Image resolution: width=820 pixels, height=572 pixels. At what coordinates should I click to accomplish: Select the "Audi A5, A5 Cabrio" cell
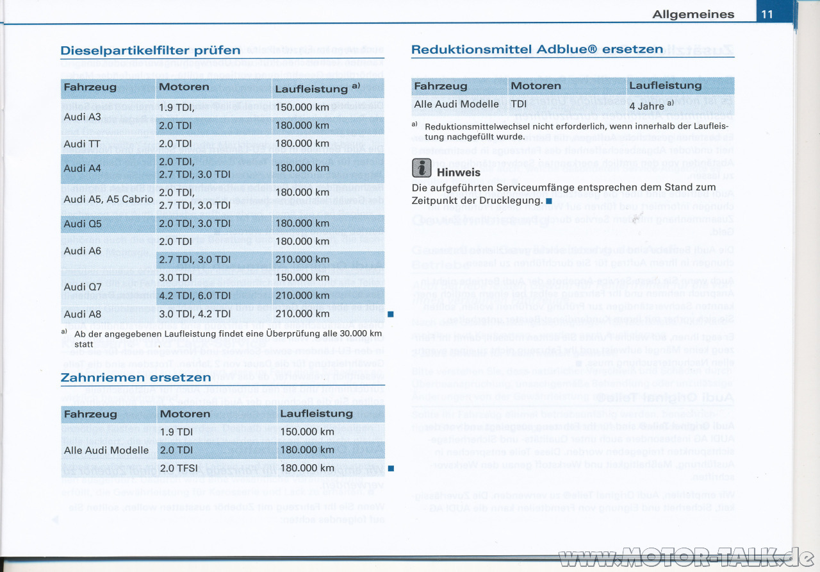pos(108,199)
